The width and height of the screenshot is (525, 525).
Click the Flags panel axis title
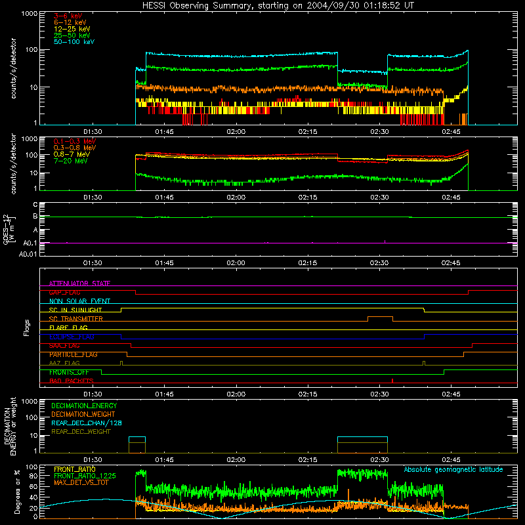pos(26,327)
